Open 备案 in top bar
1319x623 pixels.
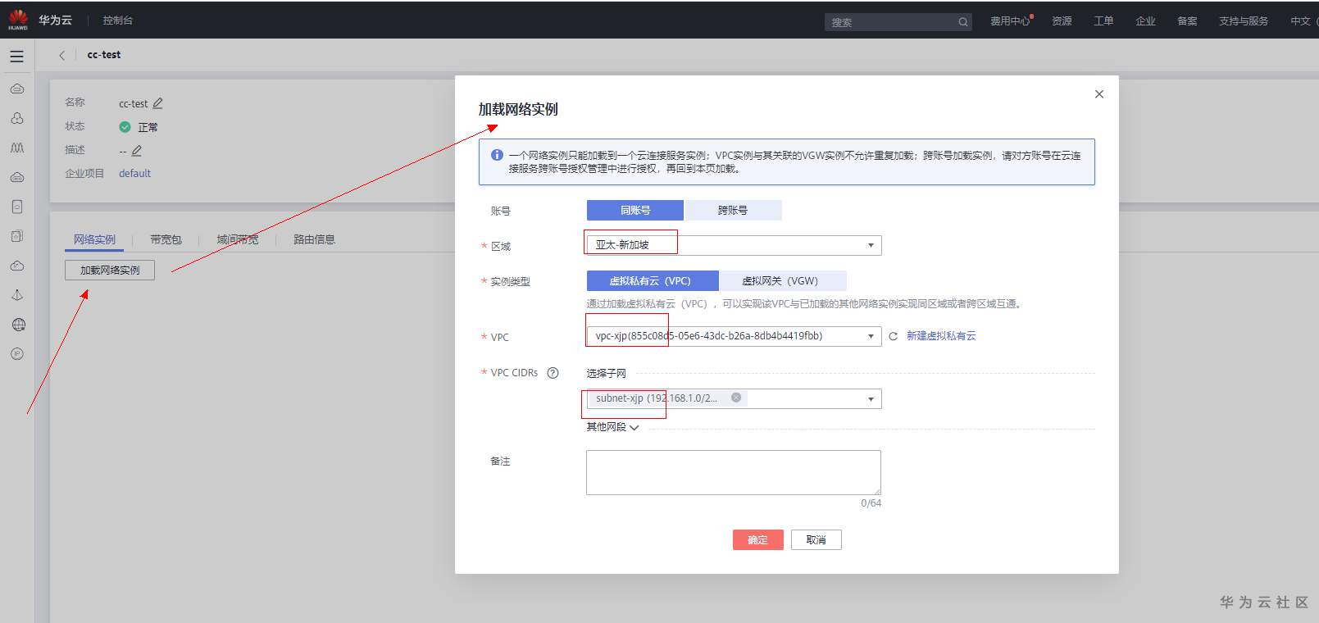(x=1187, y=21)
